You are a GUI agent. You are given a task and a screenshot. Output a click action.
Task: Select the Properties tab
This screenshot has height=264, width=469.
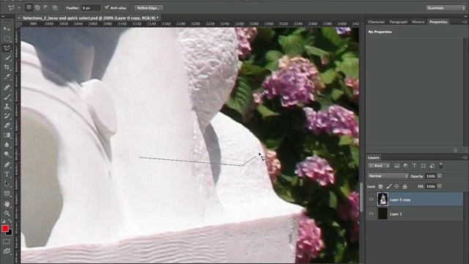tap(438, 22)
